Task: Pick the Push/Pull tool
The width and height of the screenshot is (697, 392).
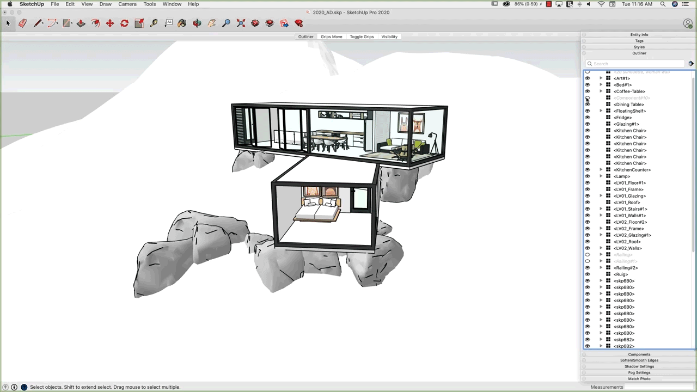Action: pos(81,23)
